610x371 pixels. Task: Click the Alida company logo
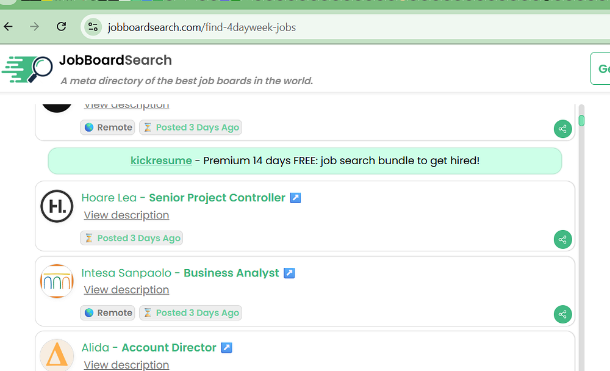pos(57,355)
